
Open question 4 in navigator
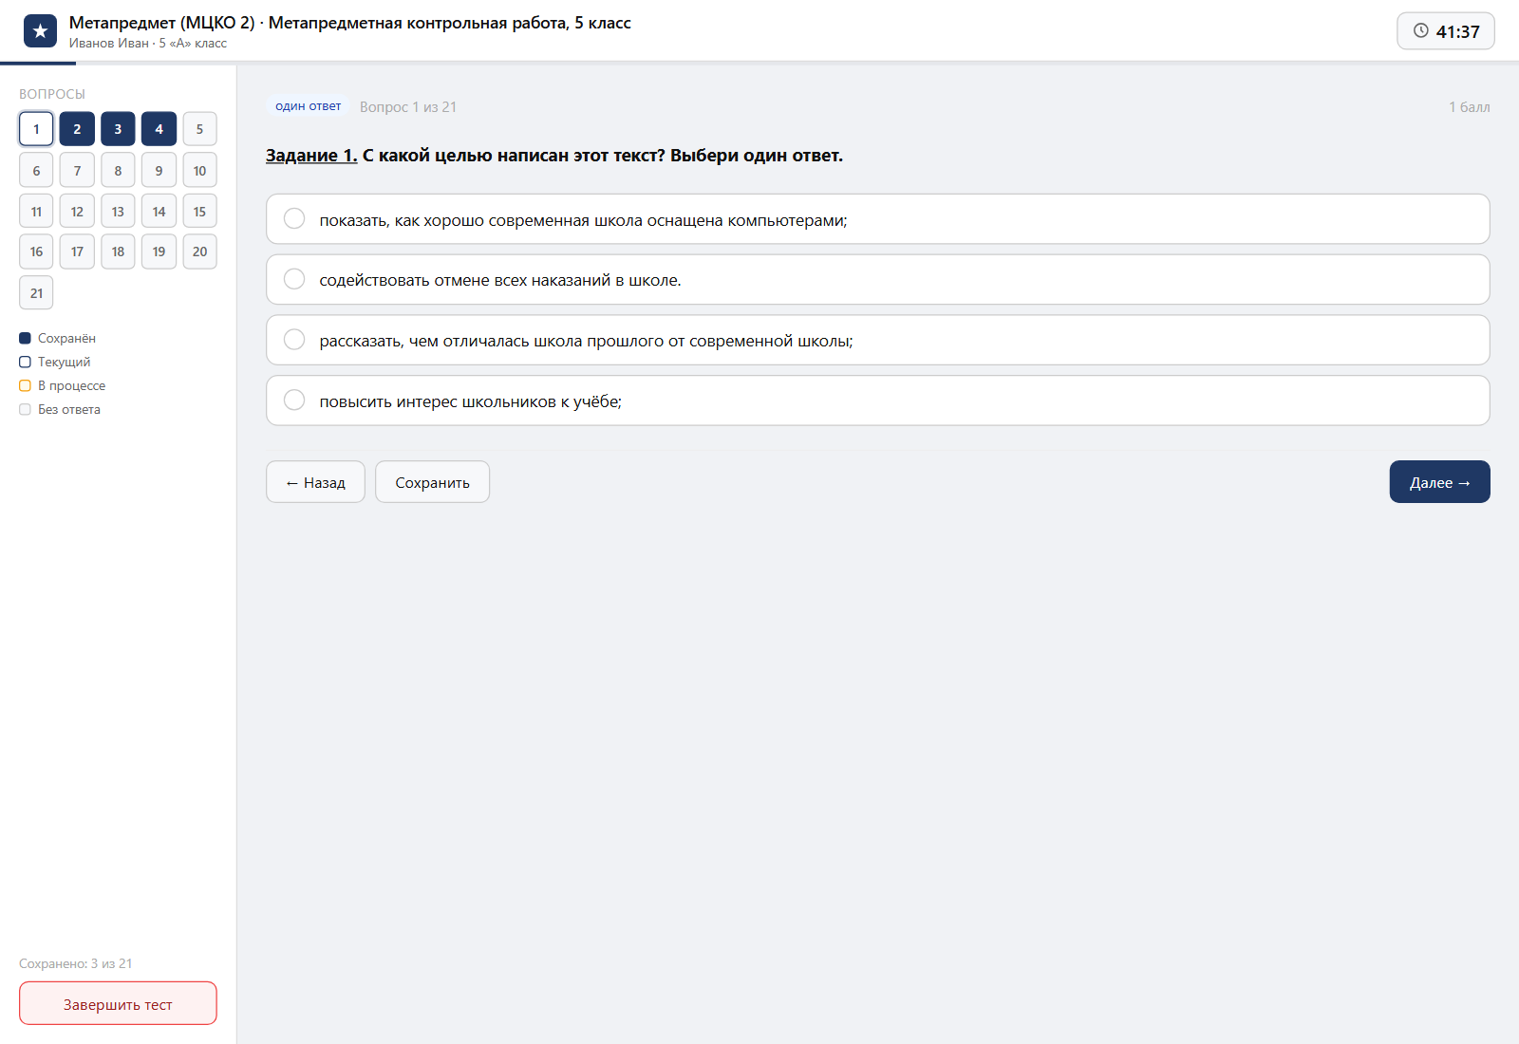tap(159, 129)
